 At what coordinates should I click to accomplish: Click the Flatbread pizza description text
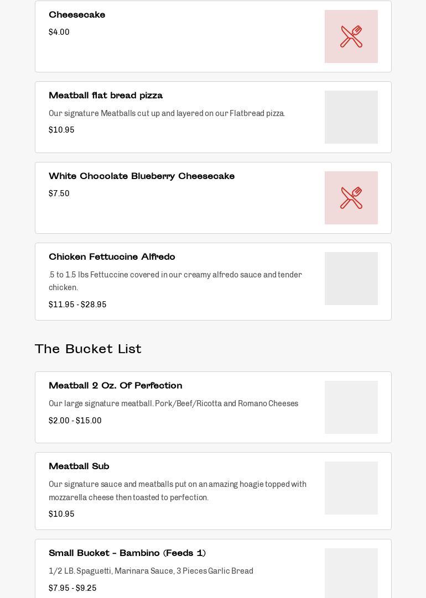167,113
